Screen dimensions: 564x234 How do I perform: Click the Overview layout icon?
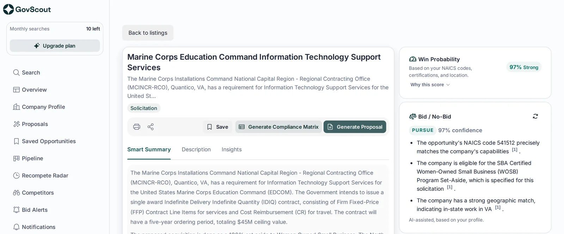click(x=16, y=90)
